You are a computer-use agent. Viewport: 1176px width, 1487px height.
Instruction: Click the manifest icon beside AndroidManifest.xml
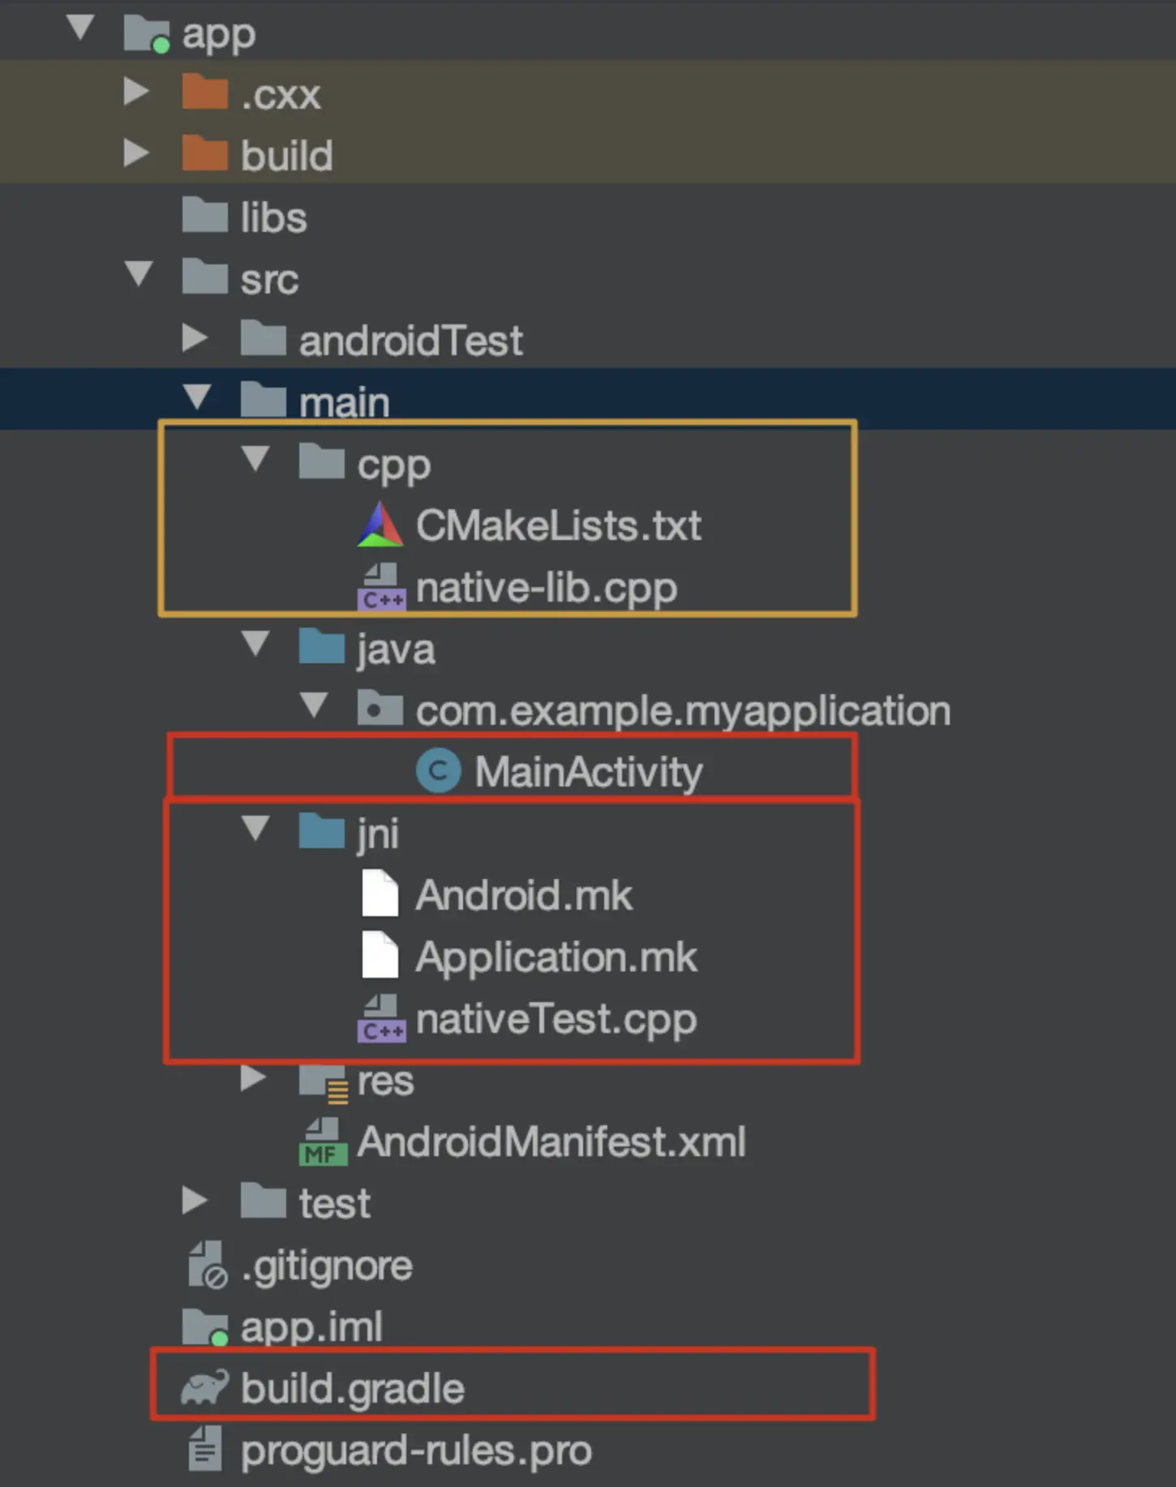pos(323,1142)
